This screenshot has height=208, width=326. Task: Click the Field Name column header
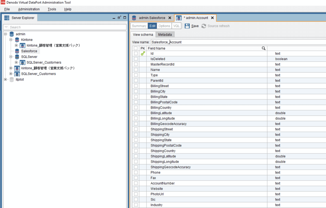207,48
